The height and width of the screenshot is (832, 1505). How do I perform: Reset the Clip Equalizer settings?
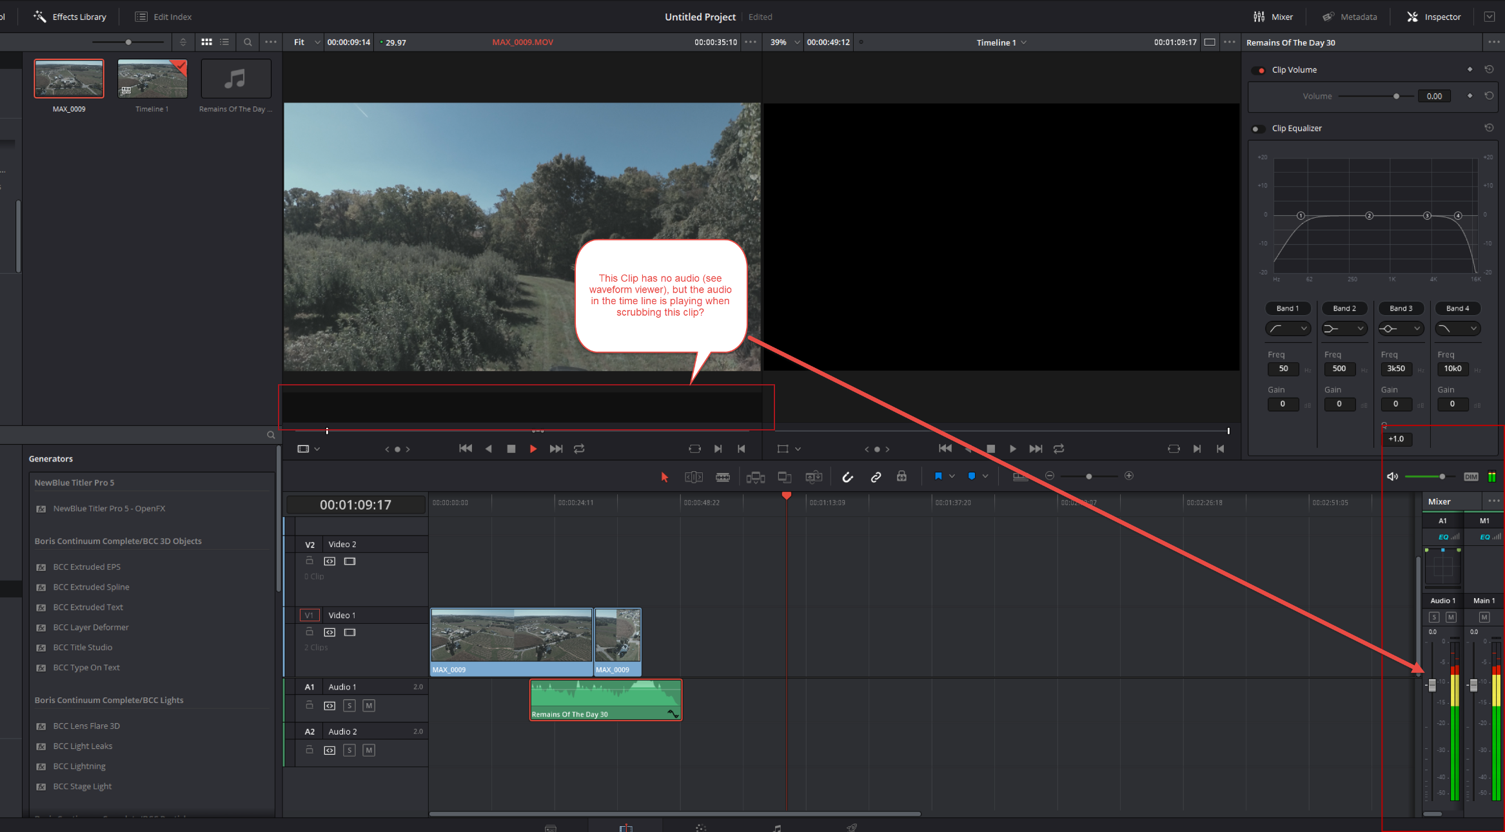pyautogui.click(x=1489, y=128)
